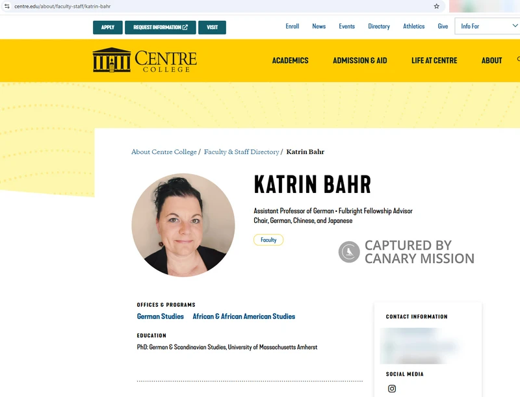
Task: Click the Centre College logo
Action: click(144, 60)
